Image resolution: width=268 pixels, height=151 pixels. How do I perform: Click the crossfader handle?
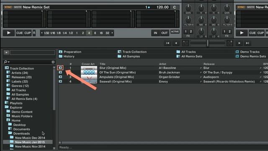pyautogui.click(x=208, y=43)
